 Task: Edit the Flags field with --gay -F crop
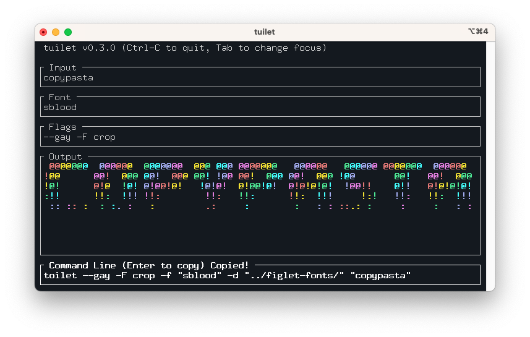click(260, 137)
